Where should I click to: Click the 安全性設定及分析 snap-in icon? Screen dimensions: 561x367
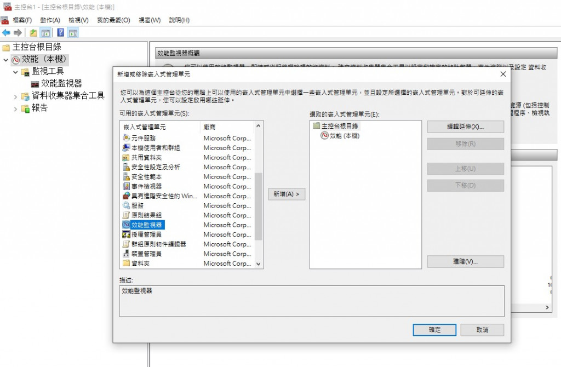[x=127, y=167]
